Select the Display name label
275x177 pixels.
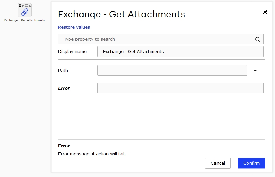(72, 52)
